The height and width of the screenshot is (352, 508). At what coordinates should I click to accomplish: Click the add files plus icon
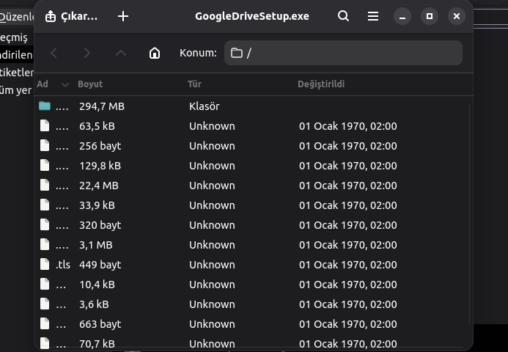[123, 16]
